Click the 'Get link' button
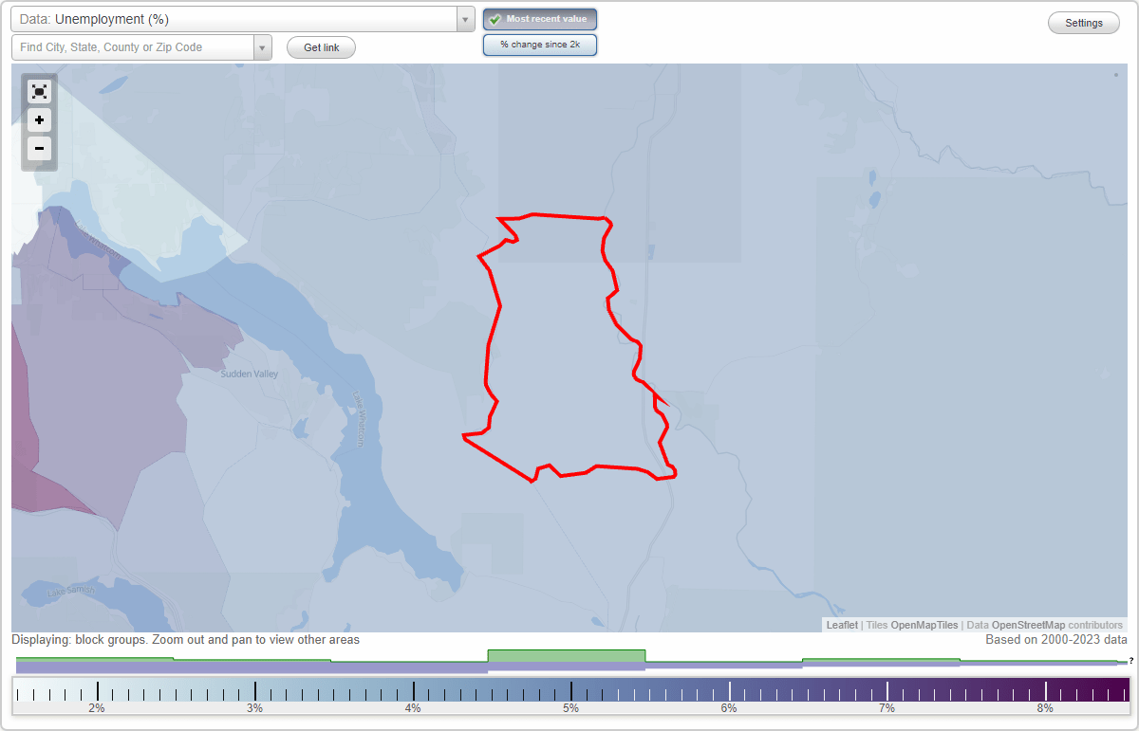Screen dimensions: 1139x731 click(320, 47)
